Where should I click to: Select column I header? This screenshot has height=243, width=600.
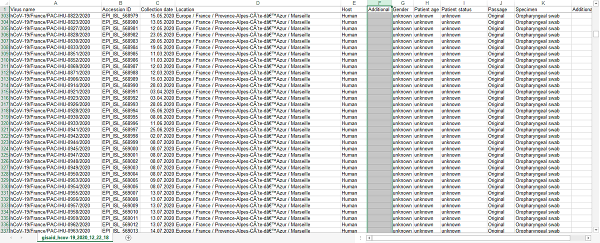click(x=463, y=3)
